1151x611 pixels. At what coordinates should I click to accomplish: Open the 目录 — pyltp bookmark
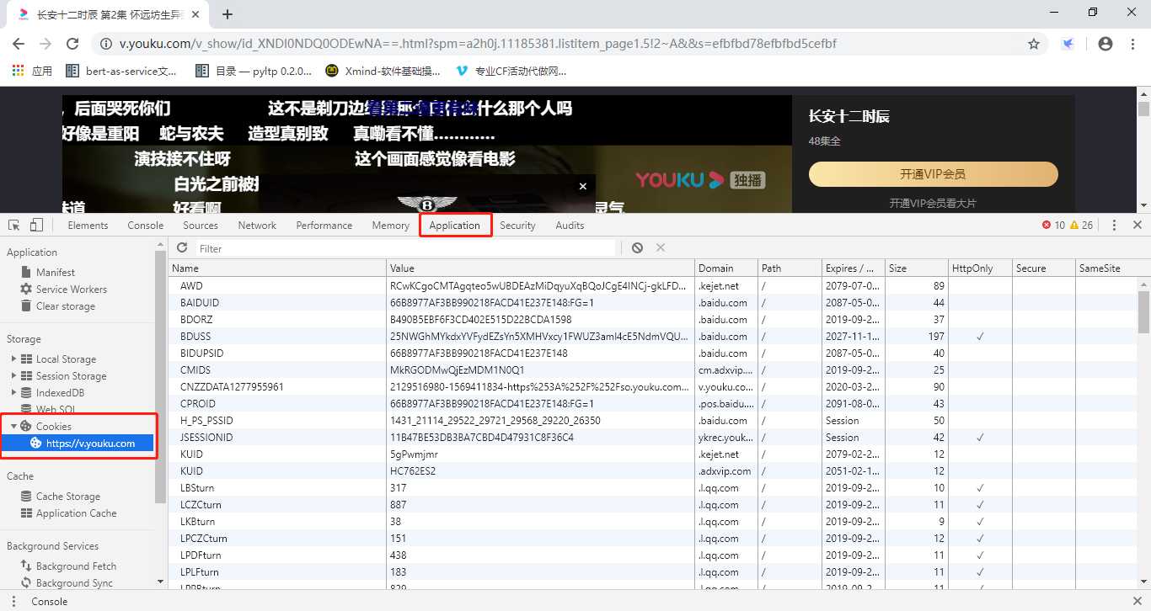(x=254, y=72)
